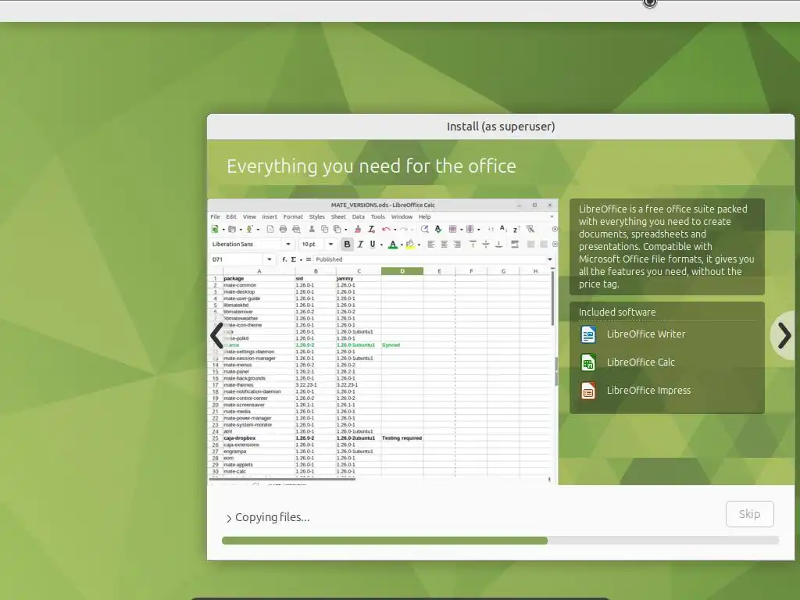Open Edit menu in the Calc screenshot
Image resolution: width=800 pixels, height=600 pixels.
click(x=231, y=217)
